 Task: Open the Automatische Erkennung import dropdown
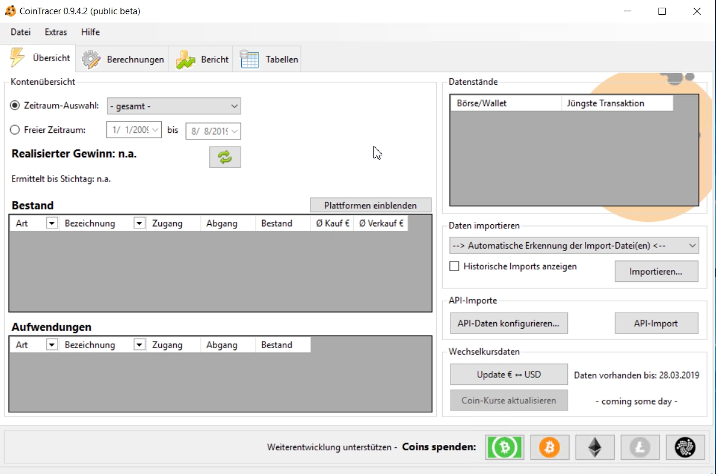click(574, 246)
